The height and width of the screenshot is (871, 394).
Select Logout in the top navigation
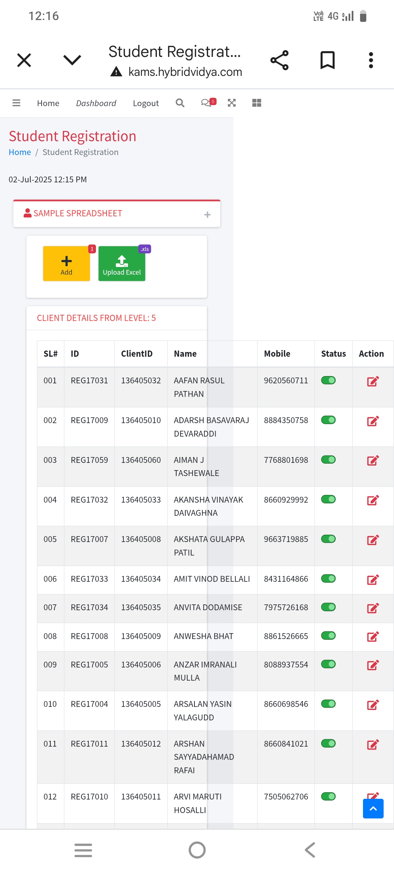(x=146, y=103)
